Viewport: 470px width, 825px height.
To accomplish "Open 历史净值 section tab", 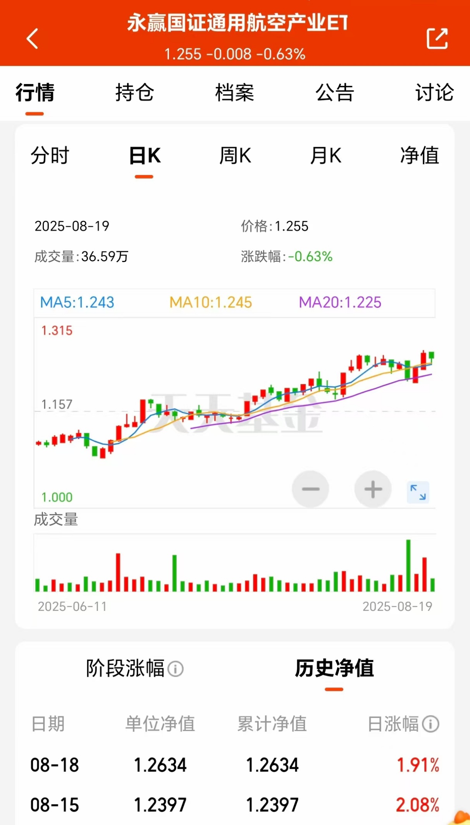I will pyautogui.click(x=334, y=668).
